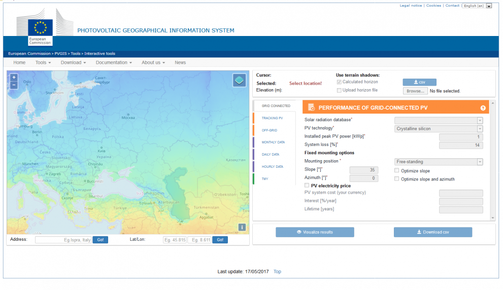Expand the Solar radiation database dropdown
Screen dimensions: 503x290
click(439, 120)
